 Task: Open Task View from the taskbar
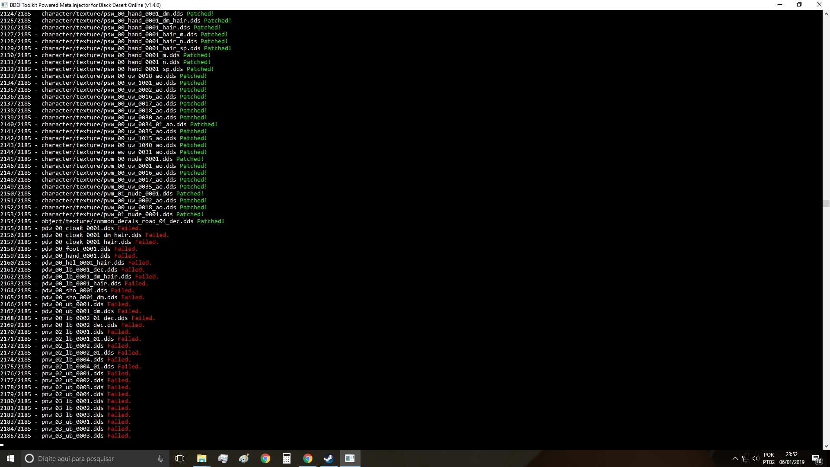pyautogui.click(x=180, y=458)
